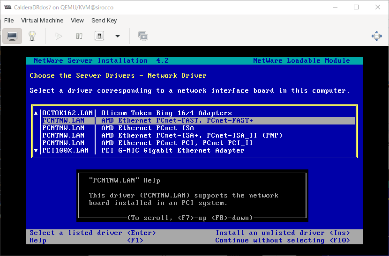Show the graphical console view

(12, 36)
